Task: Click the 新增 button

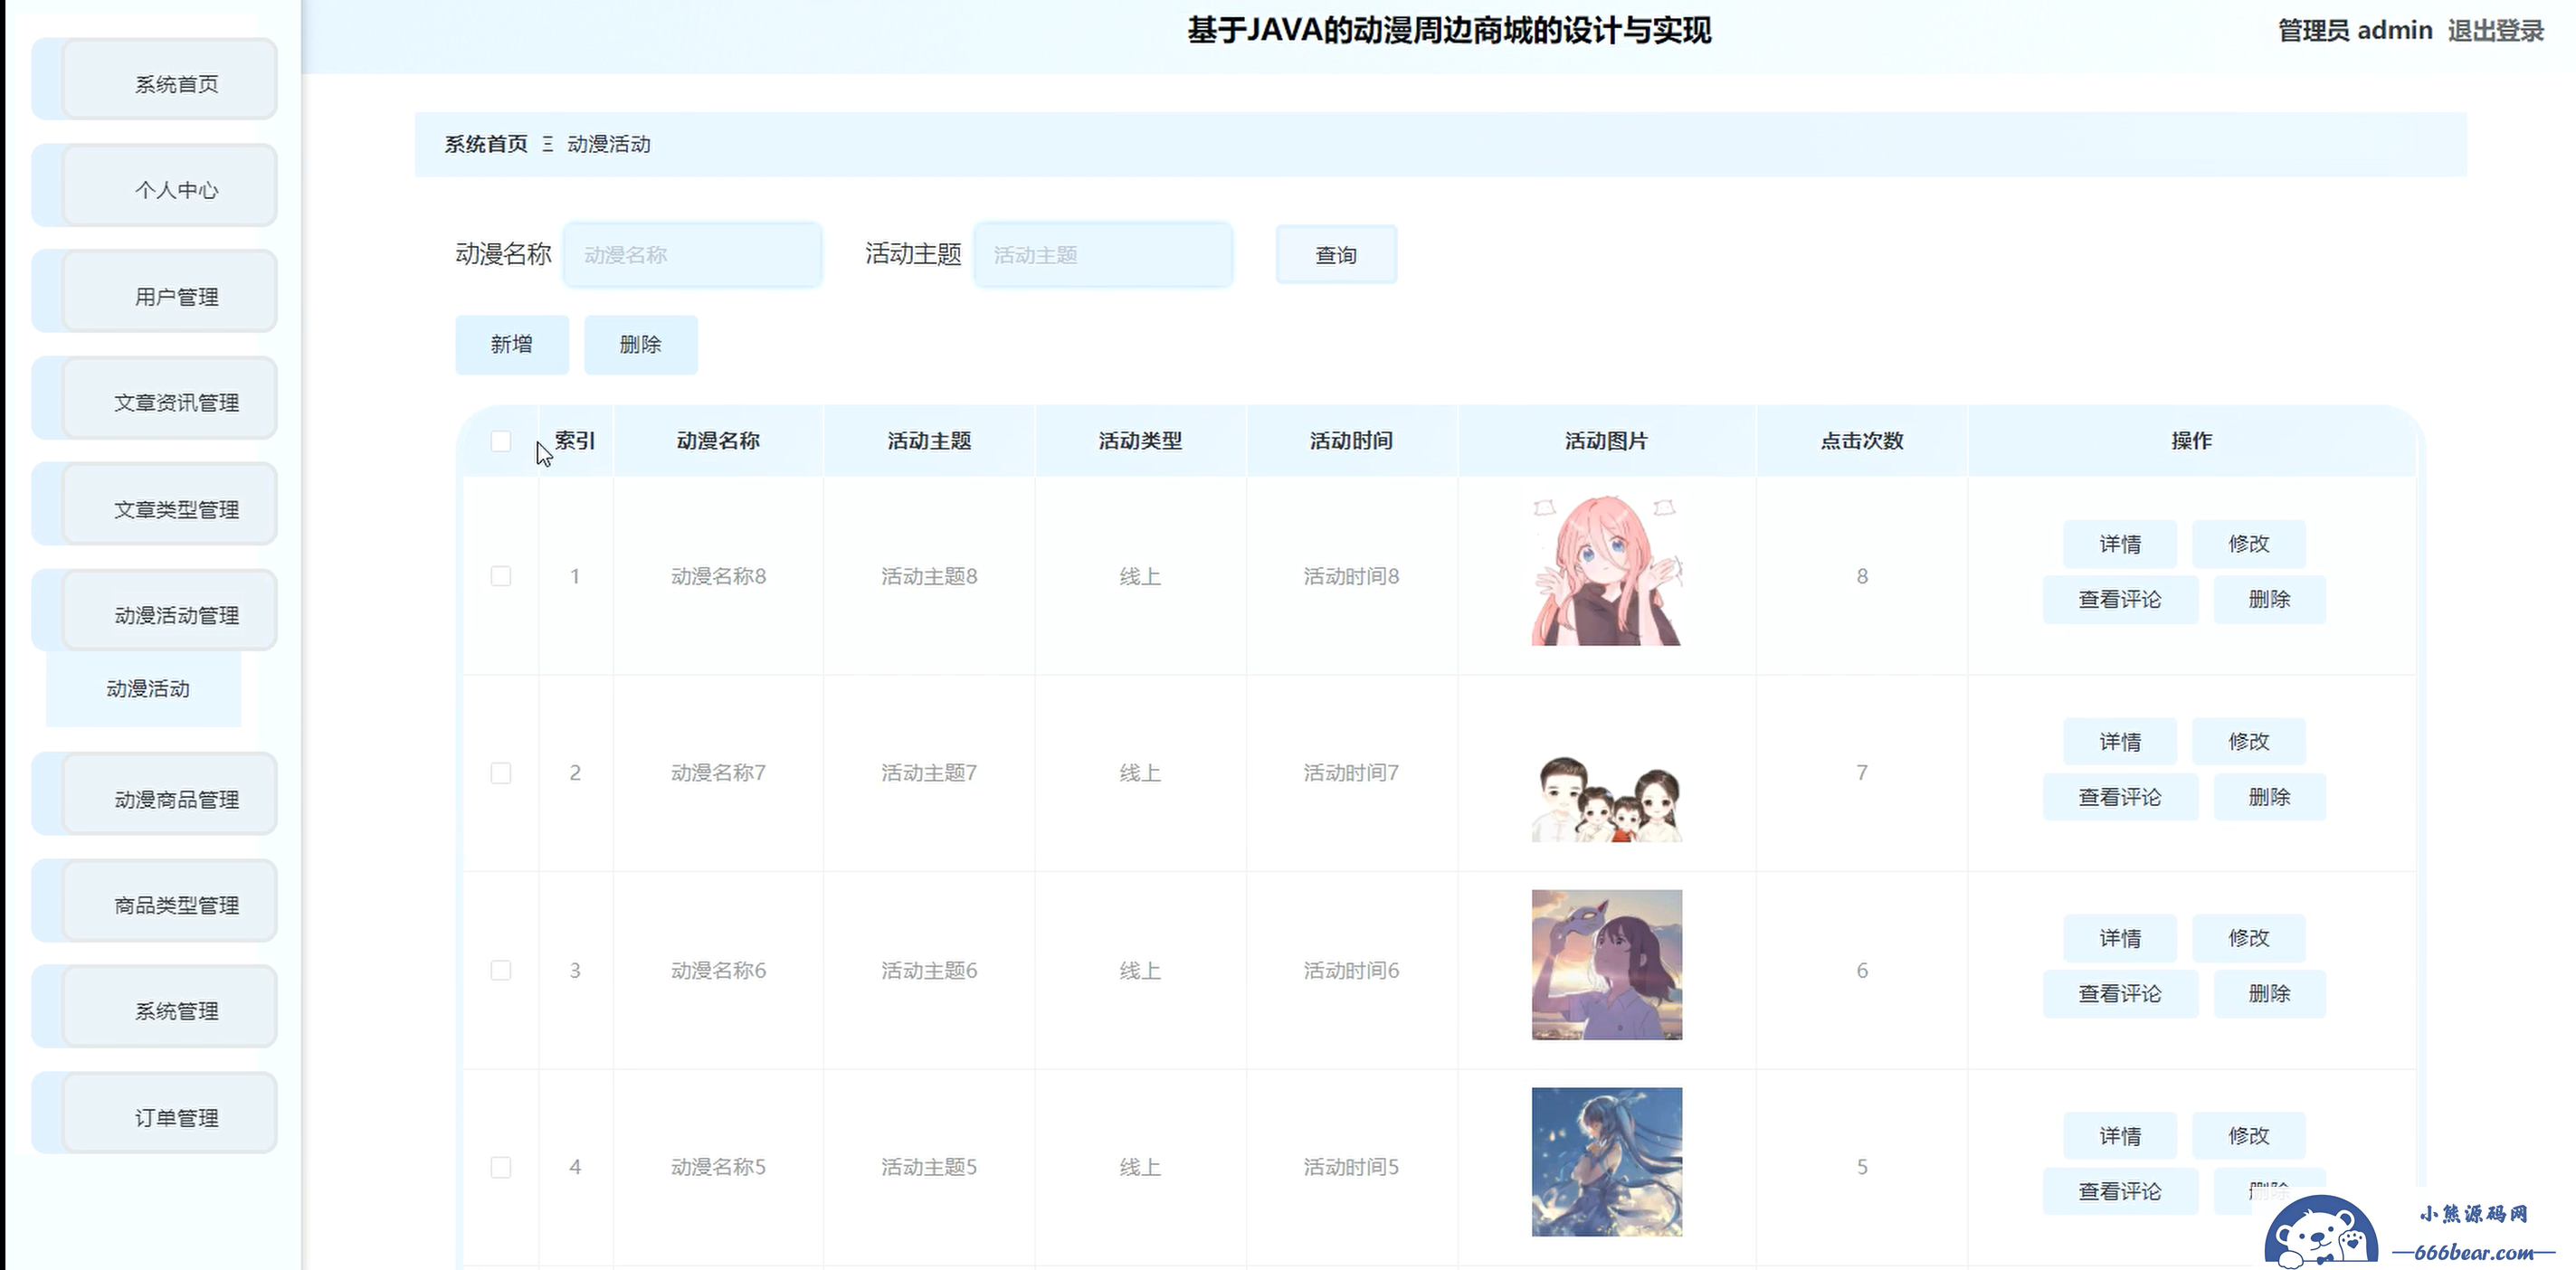Action: (x=512, y=345)
